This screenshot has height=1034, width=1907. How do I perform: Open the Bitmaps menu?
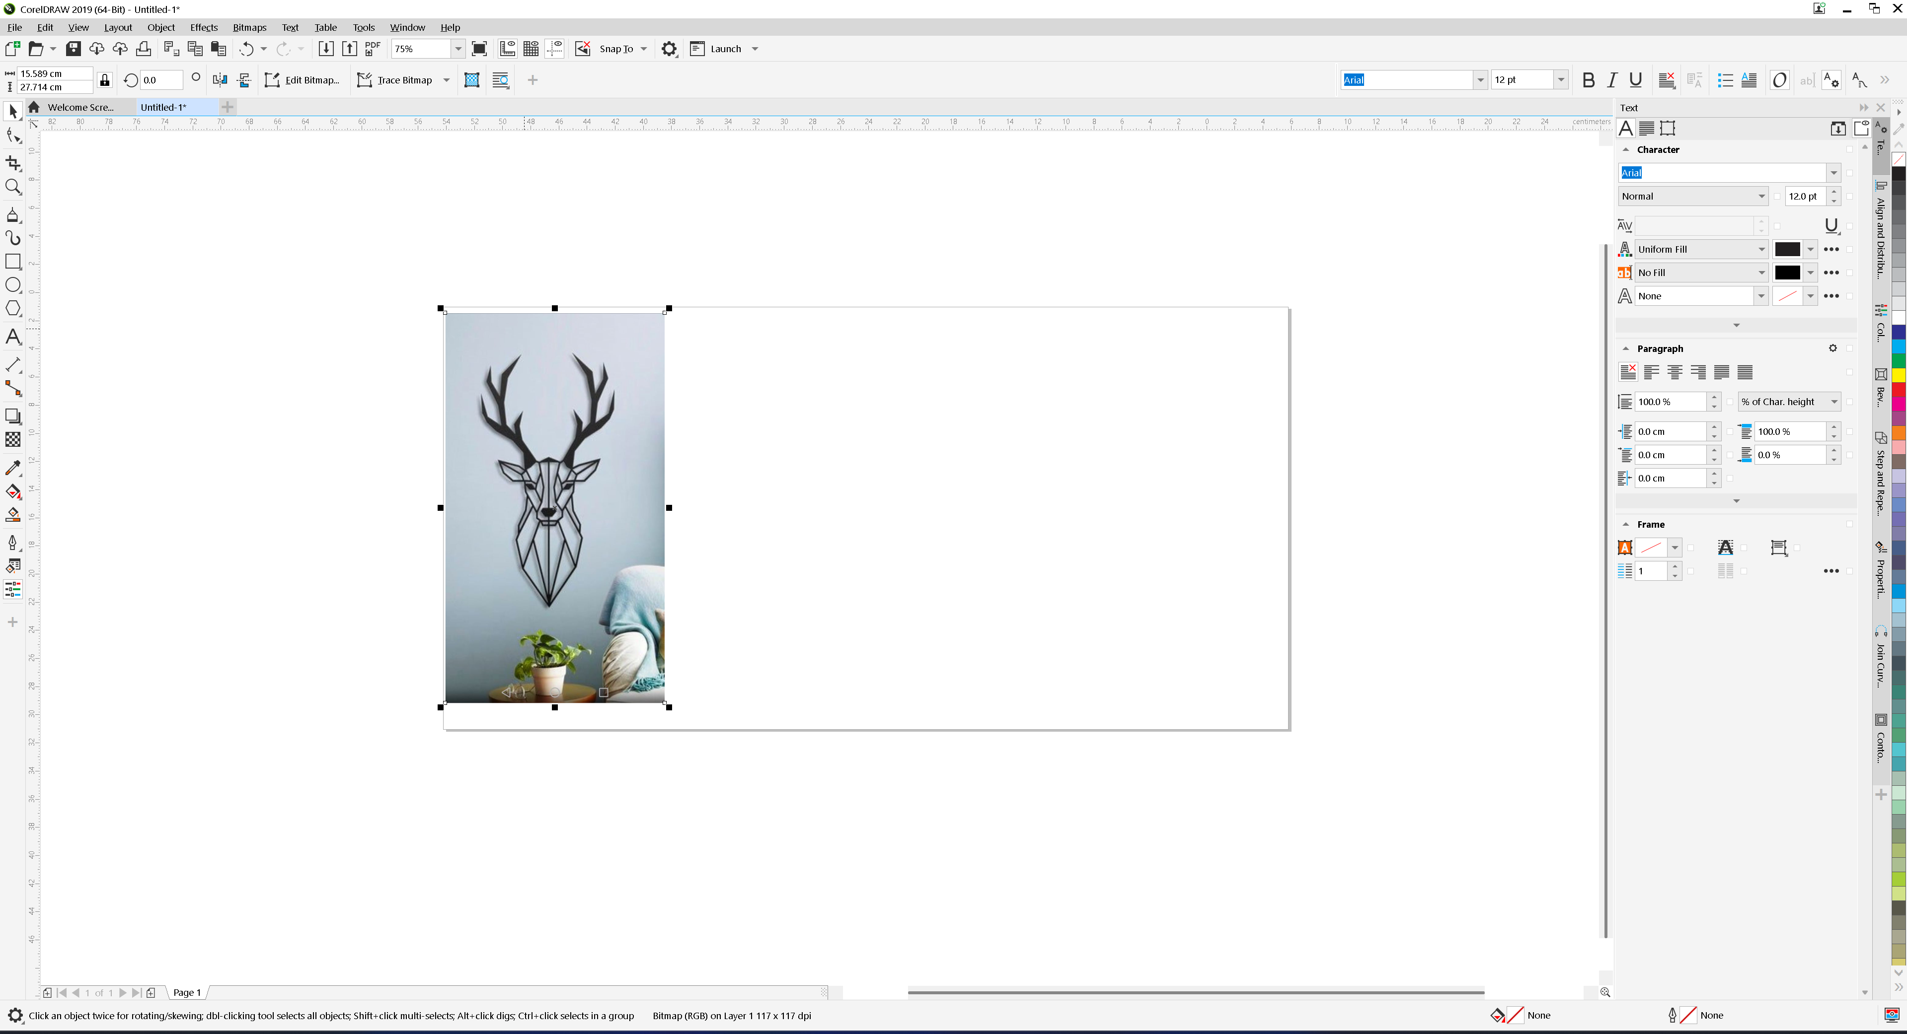[249, 27]
